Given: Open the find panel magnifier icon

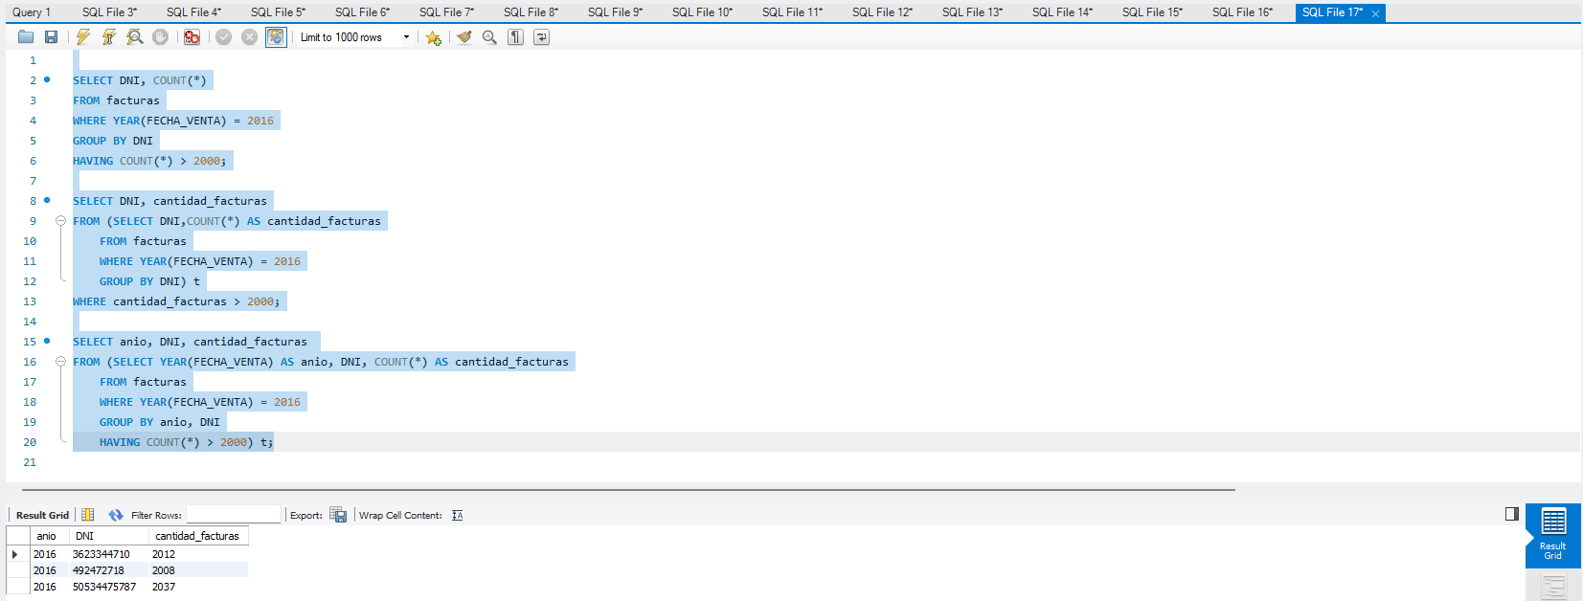Looking at the screenshot, I should pyautogui.click(x=490, y=37).
